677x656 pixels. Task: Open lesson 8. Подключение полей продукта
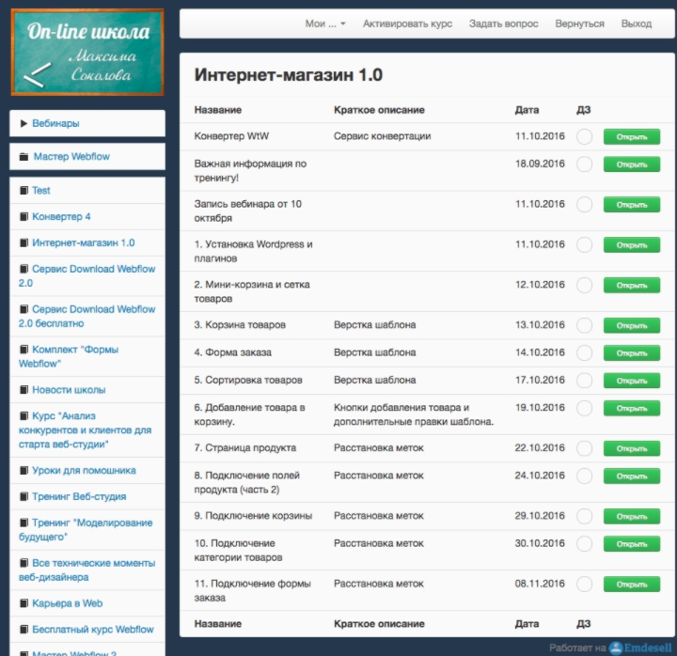point(632,476)
